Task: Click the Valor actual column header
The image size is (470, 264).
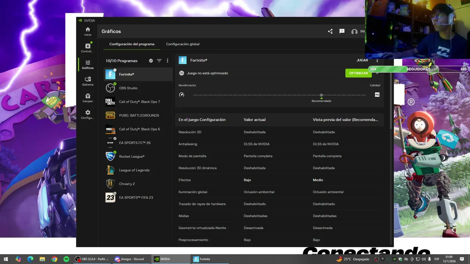Action: [254, 120]
